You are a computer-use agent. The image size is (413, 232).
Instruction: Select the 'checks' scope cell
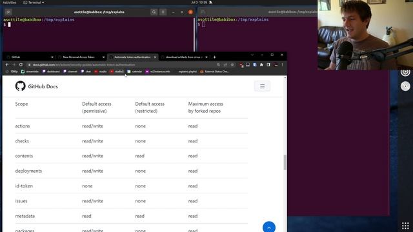22,141
